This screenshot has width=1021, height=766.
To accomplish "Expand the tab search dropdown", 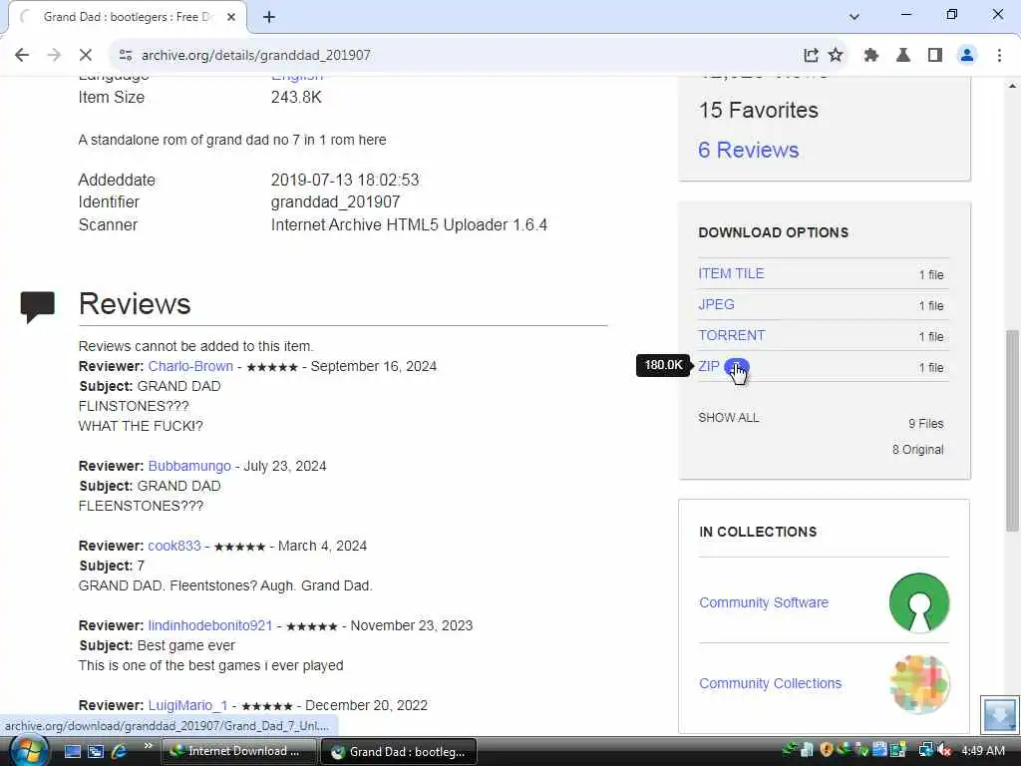I will [854, 17].
